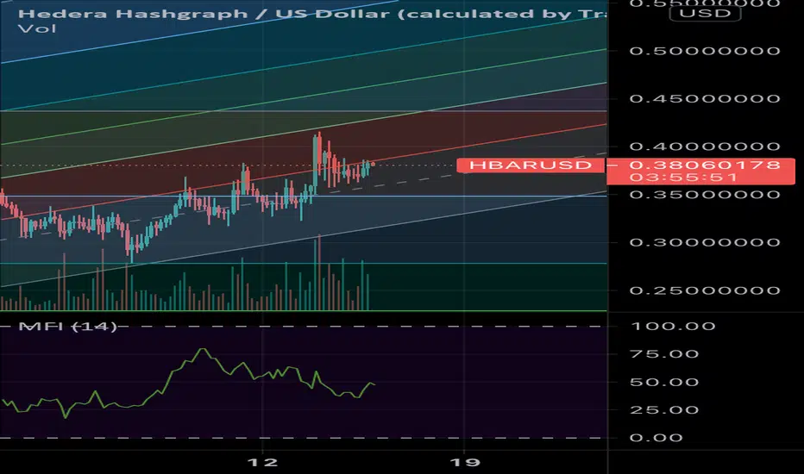
Task: Select the MFI (14) indicator label
Action: coord(67,327)
